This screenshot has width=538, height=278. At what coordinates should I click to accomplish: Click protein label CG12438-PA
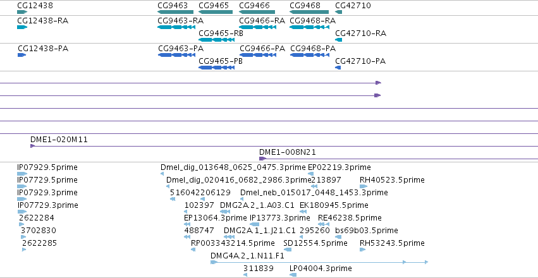point(43,48)
